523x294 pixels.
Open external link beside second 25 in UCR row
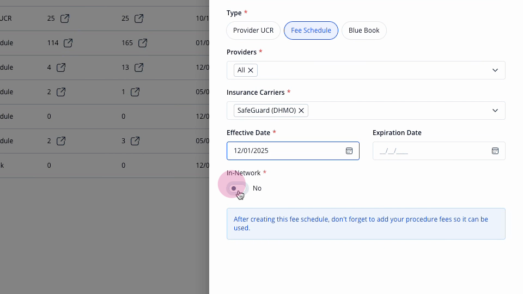coord(139,19)
